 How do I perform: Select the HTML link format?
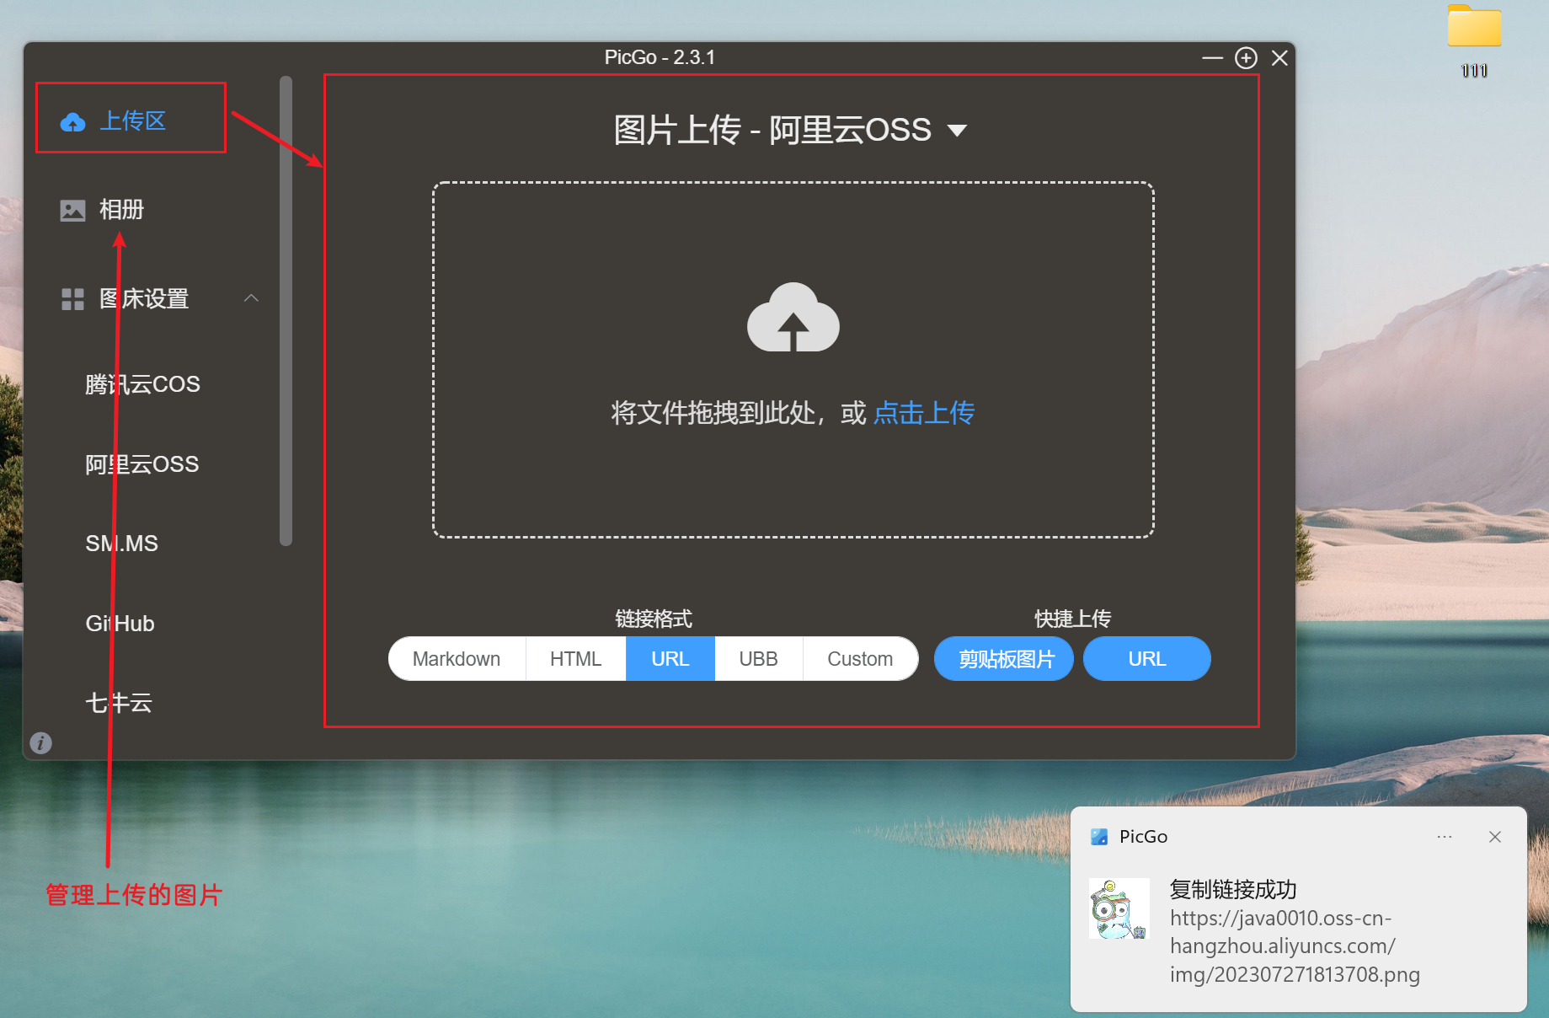[x=576, y=659]
